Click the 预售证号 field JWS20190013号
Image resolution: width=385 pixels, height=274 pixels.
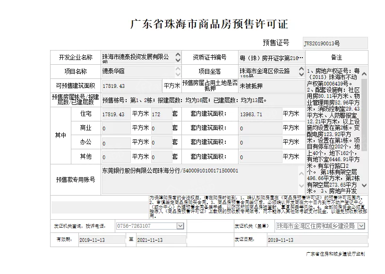click(335, 43)
